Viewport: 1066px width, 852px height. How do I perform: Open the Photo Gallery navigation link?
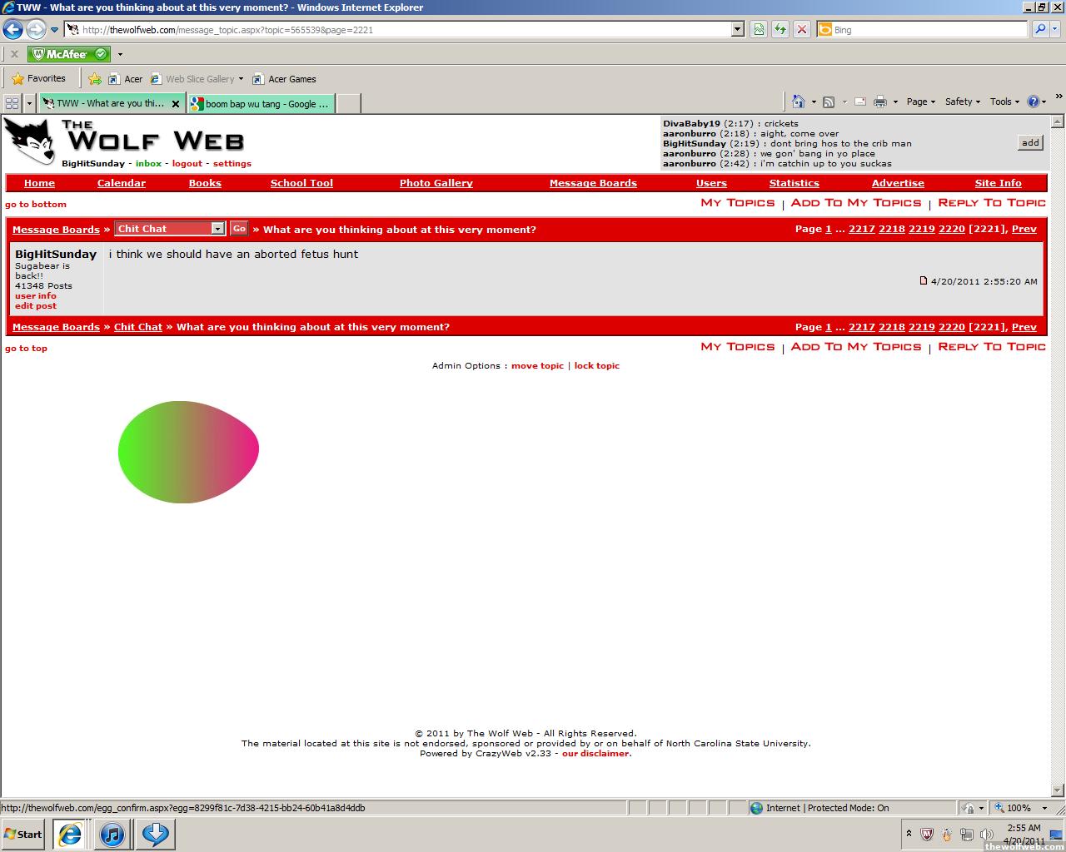click(x=436, y=183)
